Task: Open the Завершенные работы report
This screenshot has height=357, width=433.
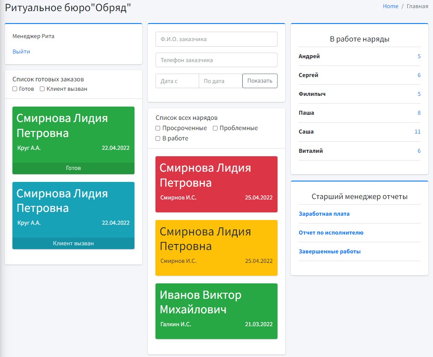Action: [x=330, y=251]
